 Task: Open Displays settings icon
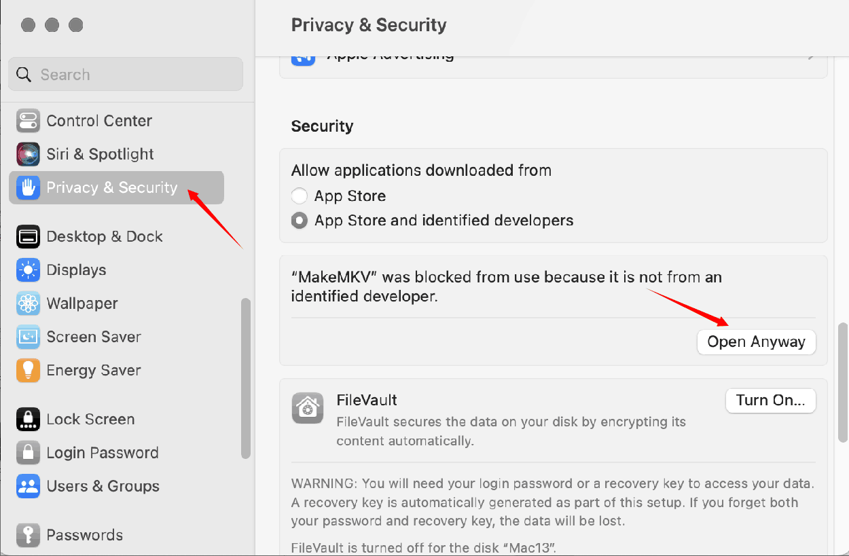coord(28,270)
